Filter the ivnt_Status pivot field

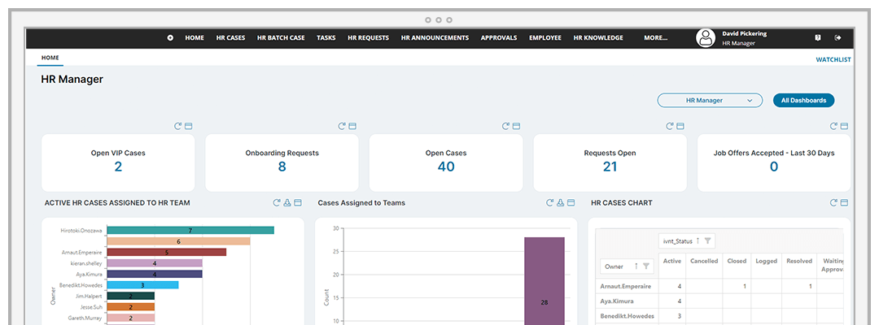708,240
